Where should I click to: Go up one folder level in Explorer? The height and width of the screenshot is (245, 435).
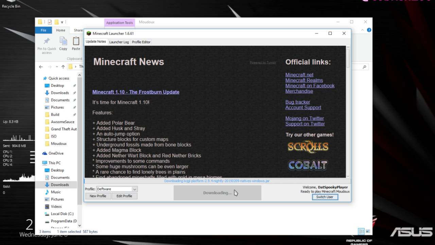[63, 67]
